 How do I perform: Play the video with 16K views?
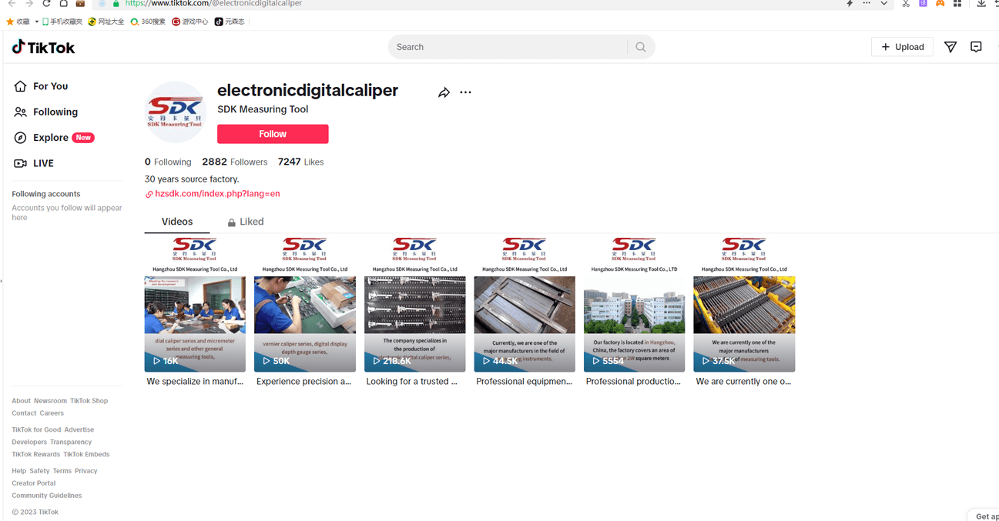195,305
